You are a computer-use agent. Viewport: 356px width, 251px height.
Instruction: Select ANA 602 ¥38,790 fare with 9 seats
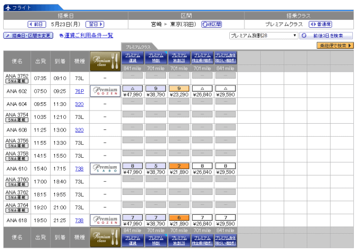156,89
